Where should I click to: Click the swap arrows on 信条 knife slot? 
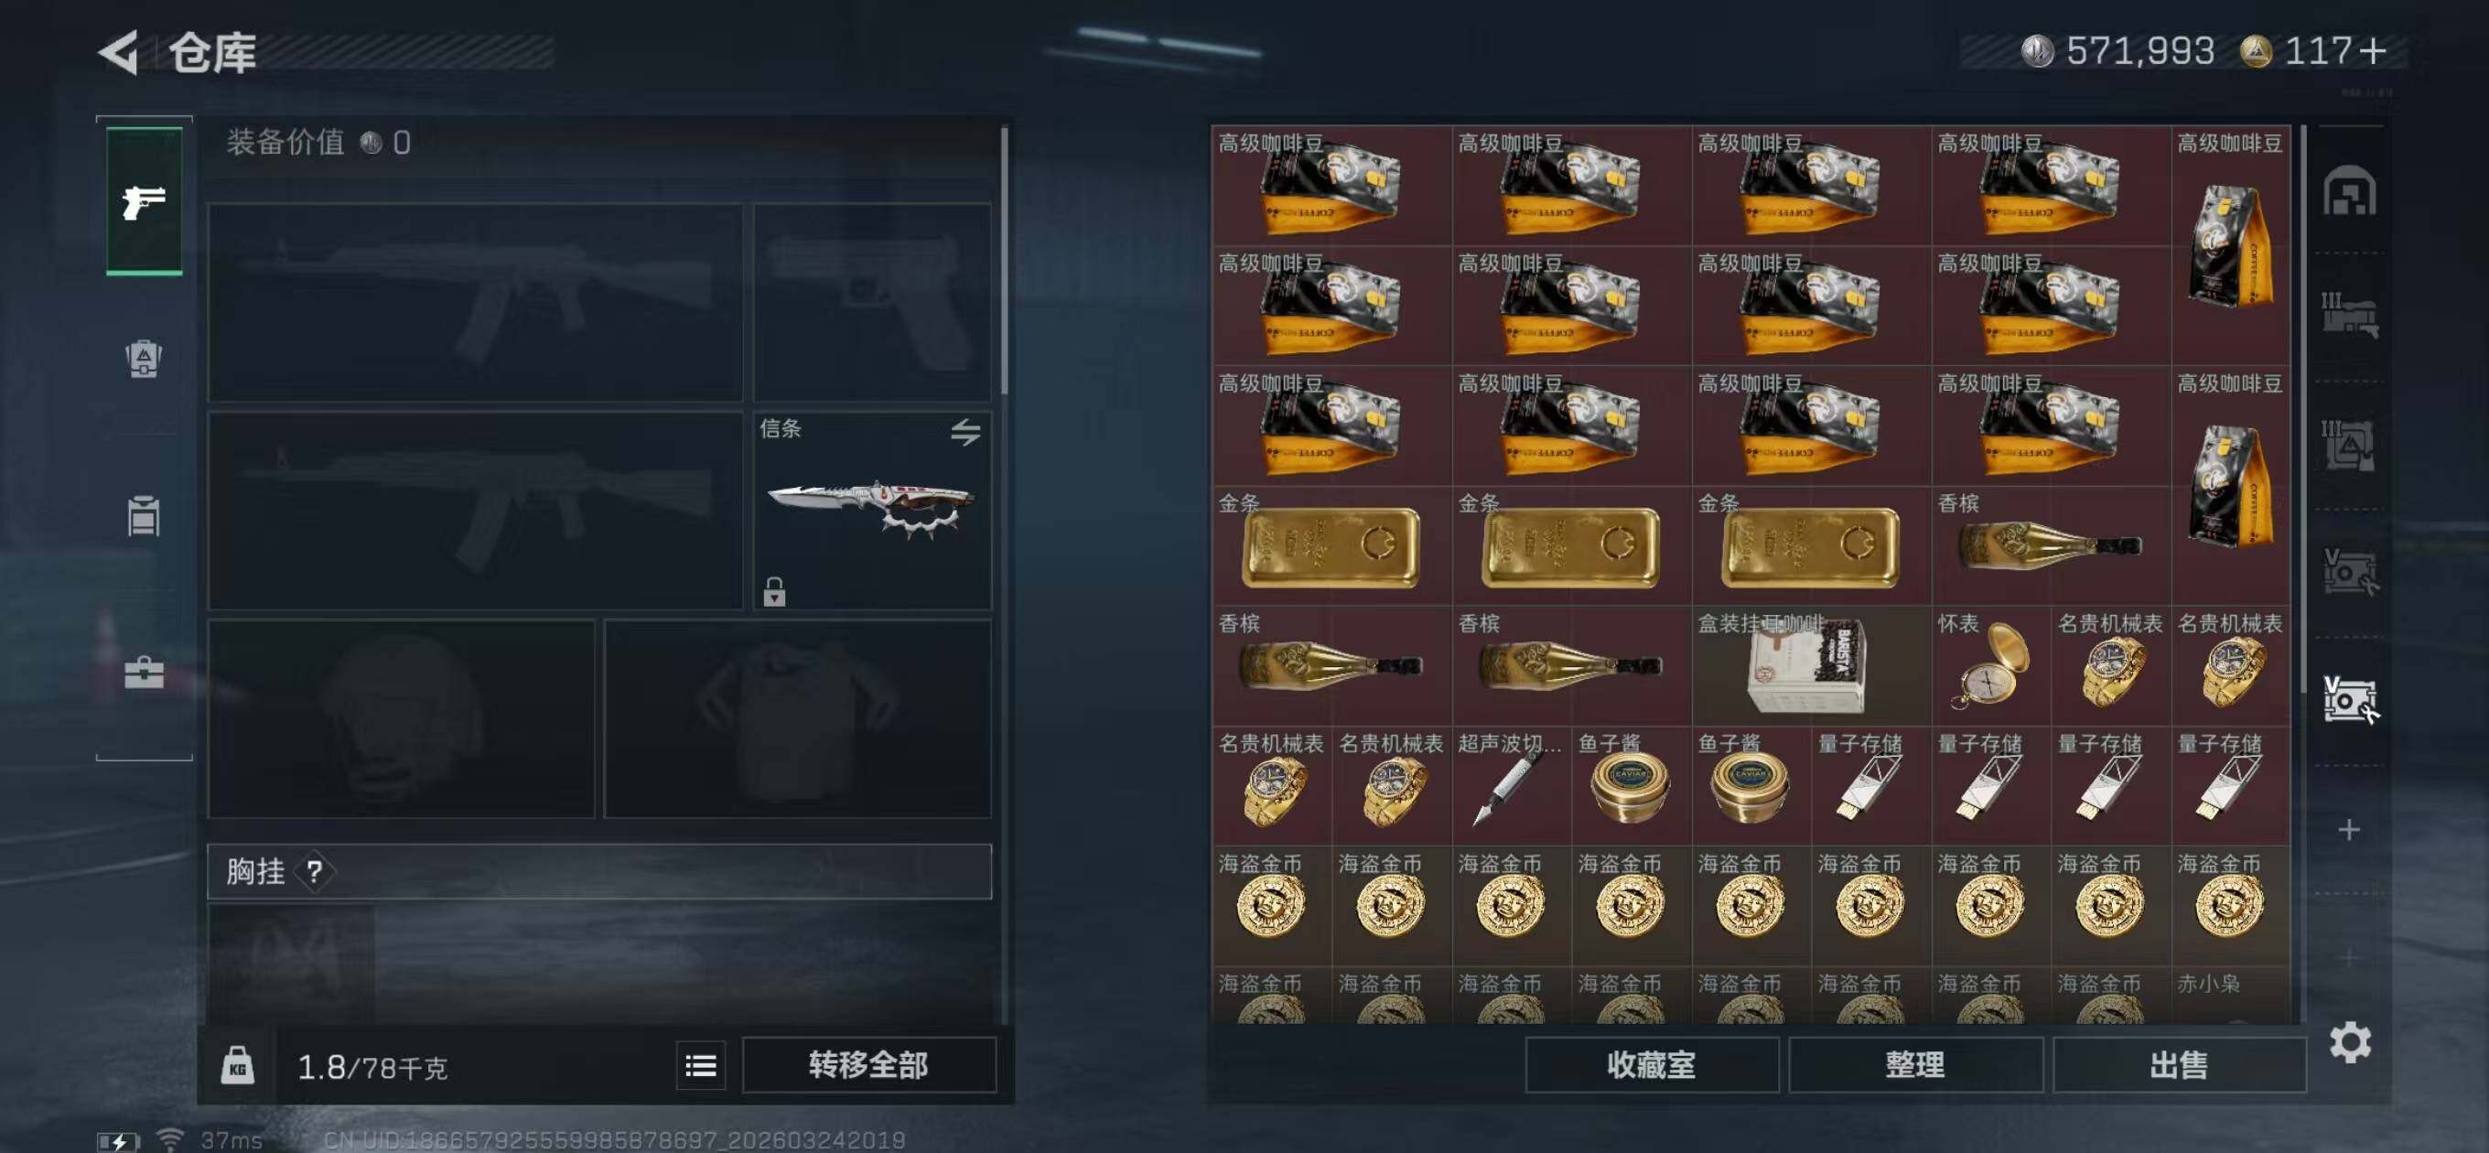(x=965, y=431)
